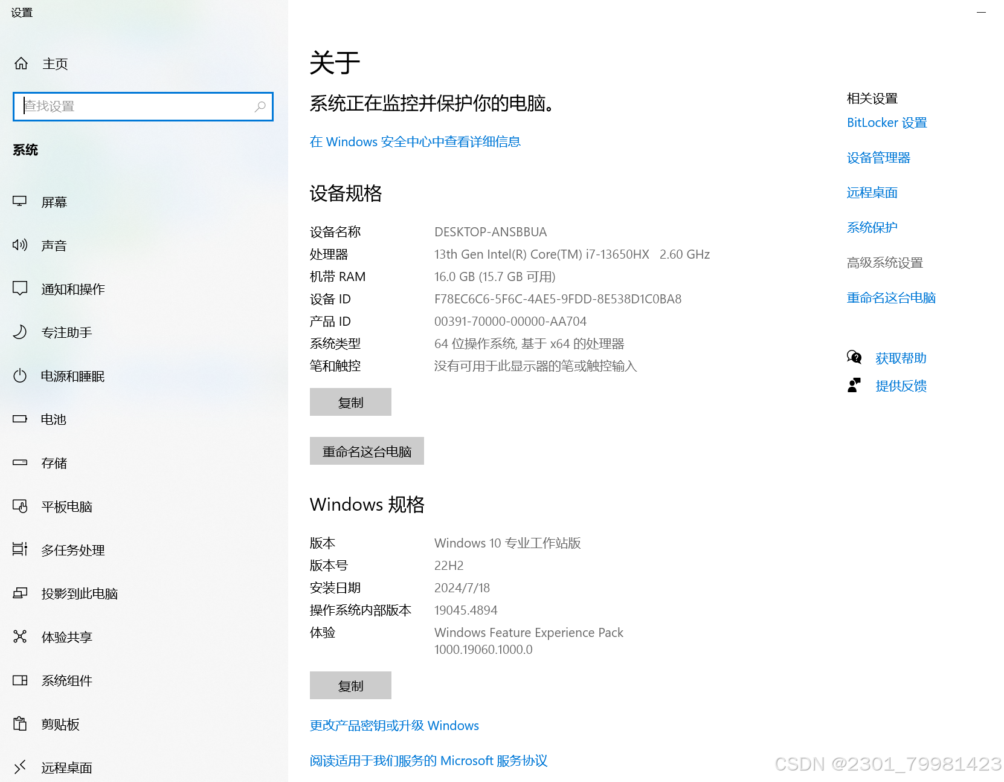This screenshot has width=1004, height=782.
Task: Click the 投影到此电脑 projector icon
Action: pyautogui.click(x=20, y=593)
